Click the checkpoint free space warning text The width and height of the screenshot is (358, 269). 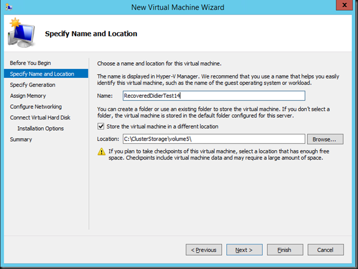tap(218, 155)
